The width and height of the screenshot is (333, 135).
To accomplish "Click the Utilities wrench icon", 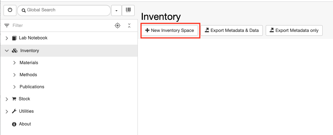I will pyautogui.click(x=14, y=111).
